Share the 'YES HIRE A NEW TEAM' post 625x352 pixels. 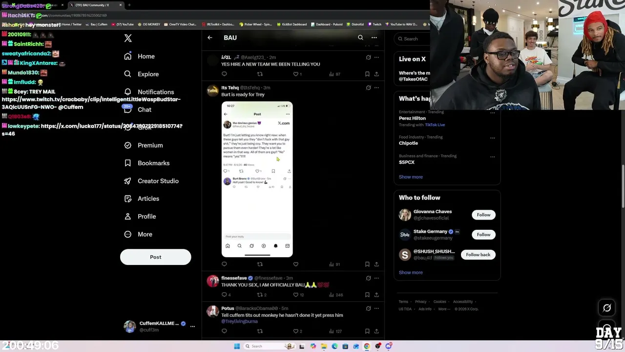[x=376, y=74]
